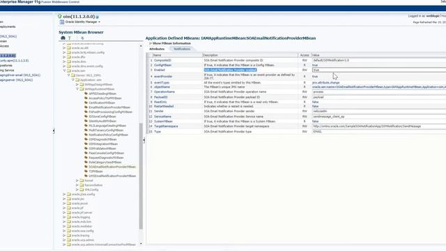446x251 pixels.
Task: Click the Name column header
Action: click(178, 55)
